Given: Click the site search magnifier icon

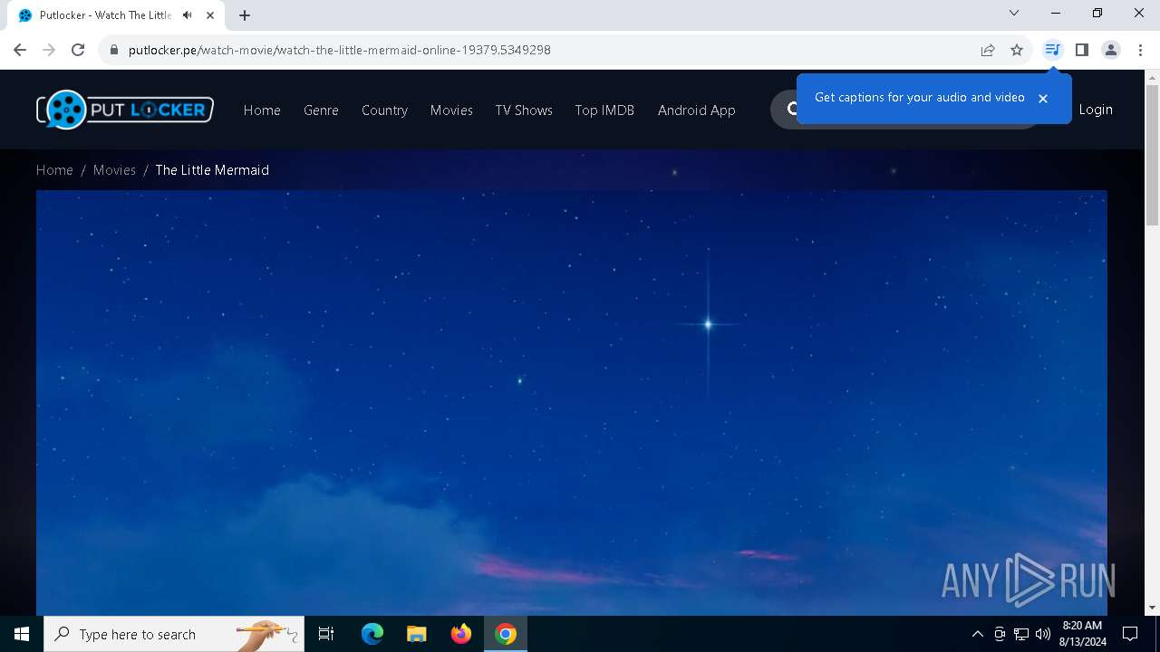Looking at the screenshot, I should click(x=791, y=110).
